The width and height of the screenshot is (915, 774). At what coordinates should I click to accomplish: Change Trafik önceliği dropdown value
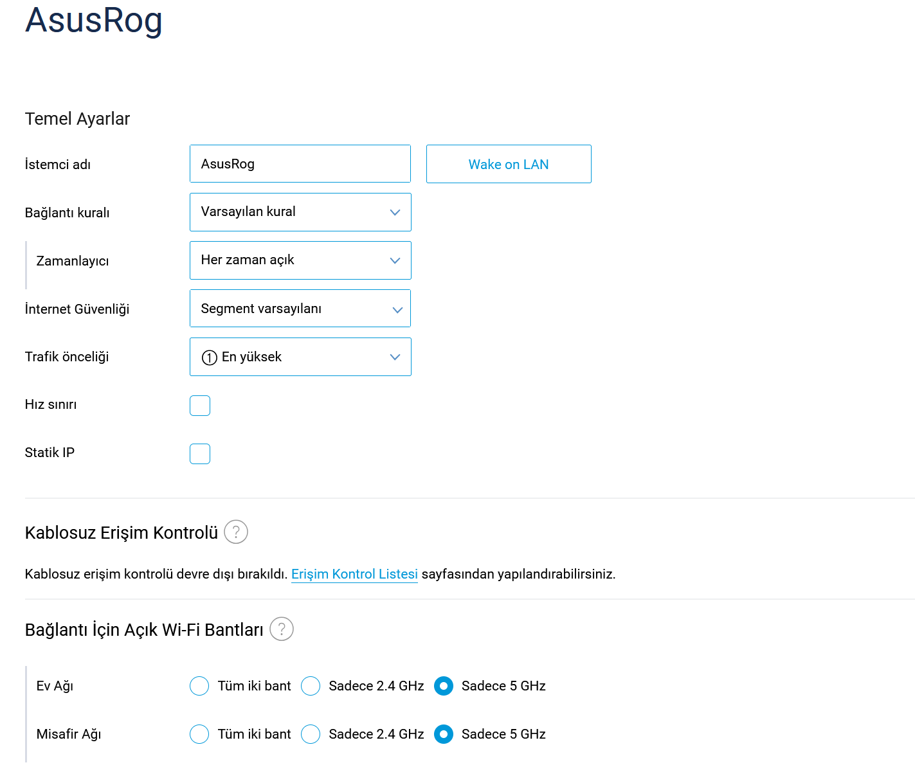click(300, 357)
